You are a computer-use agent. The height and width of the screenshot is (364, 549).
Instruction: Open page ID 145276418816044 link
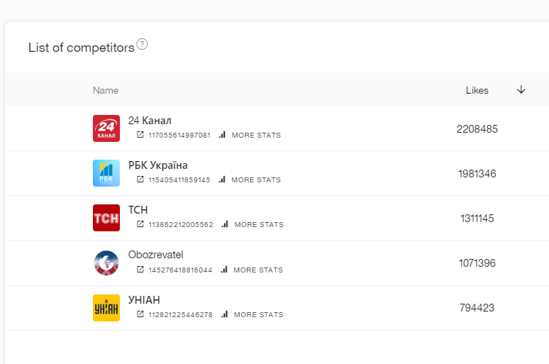pos(180,270)
